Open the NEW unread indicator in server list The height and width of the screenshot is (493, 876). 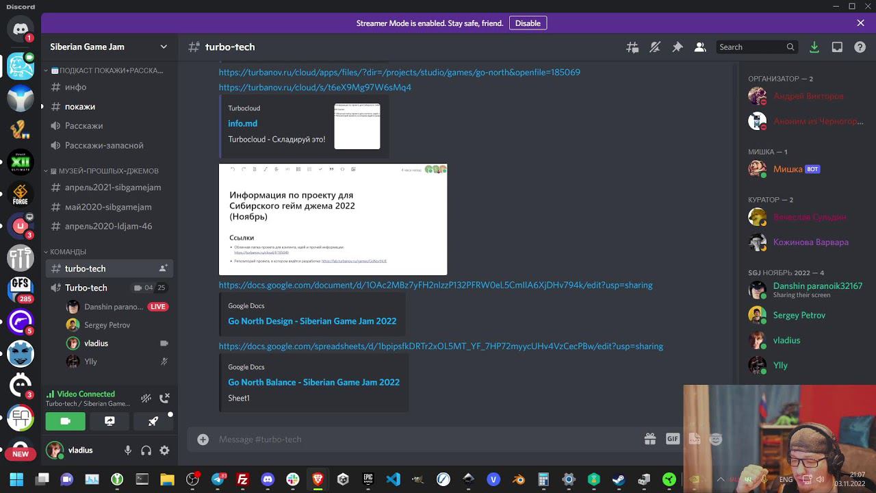tap(21, 453)
